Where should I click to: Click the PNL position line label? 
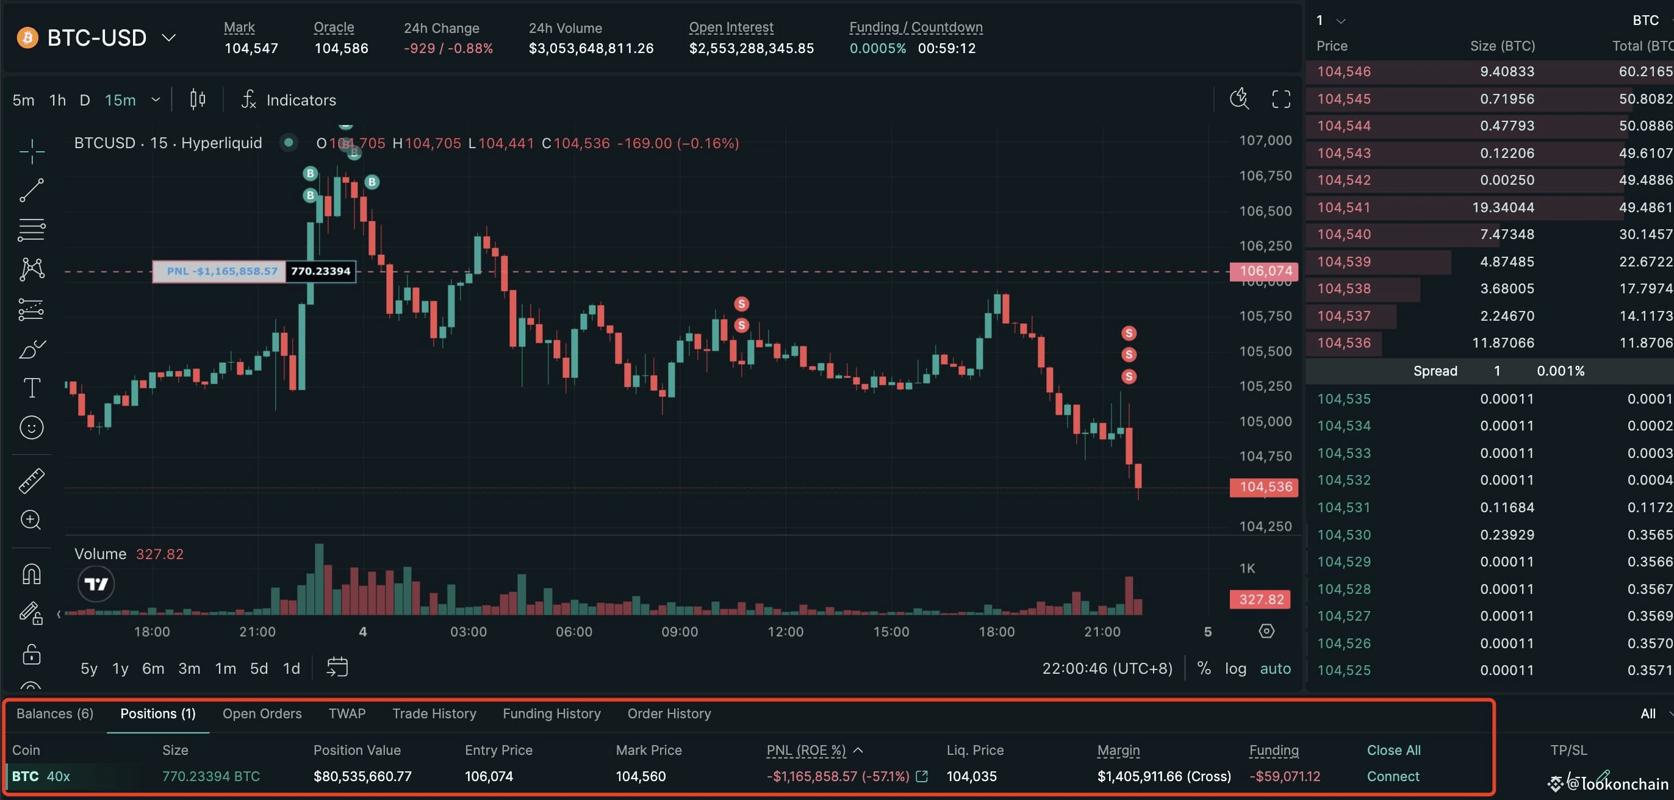219,271
